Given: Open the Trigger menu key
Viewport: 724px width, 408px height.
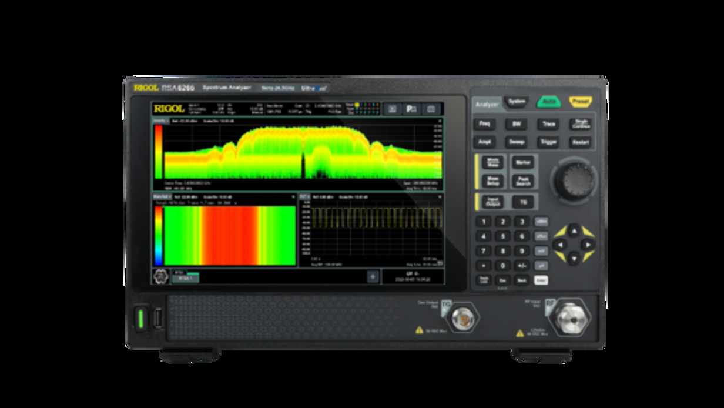Looking at the screenshot, I should tap(548, 142).
